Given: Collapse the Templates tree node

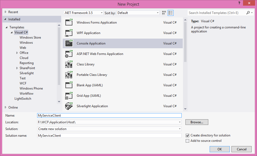Looking at the screenshot, I should pyautogui.click(x=6, y=27).
